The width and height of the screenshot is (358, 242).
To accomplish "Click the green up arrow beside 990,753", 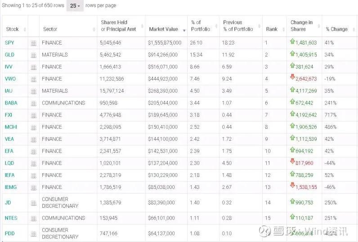I will point(292,201).
